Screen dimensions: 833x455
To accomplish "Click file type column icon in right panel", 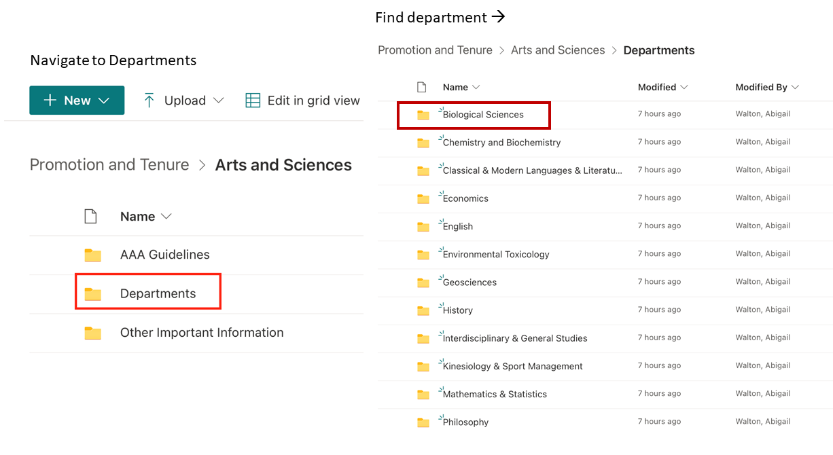I will 422,87.
